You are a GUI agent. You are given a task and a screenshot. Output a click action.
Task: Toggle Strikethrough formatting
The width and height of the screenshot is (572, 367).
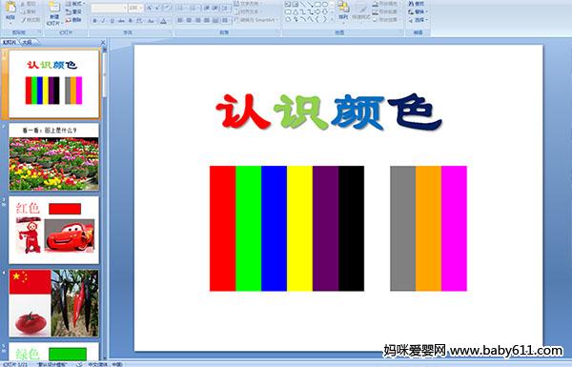click(121, 21)
